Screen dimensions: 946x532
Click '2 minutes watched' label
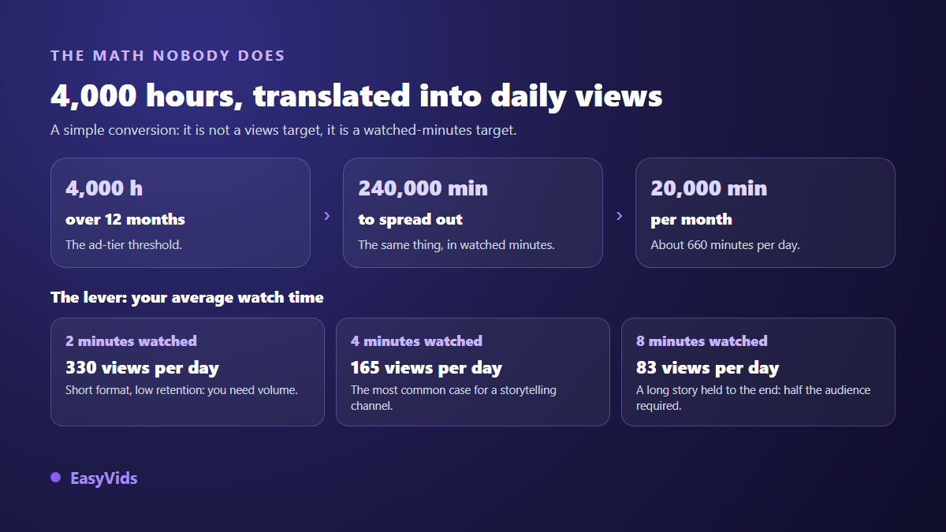(131, 341)
